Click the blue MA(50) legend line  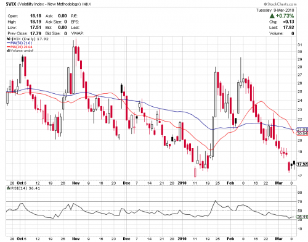(x=9, y=43)
